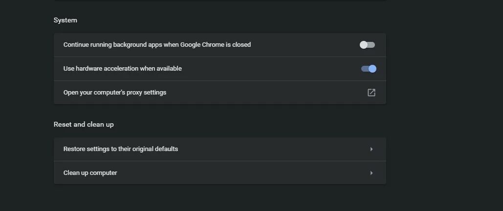Click the card edge above the System heading
Viewport: 503px width, 211px height.
coord(220,0)
